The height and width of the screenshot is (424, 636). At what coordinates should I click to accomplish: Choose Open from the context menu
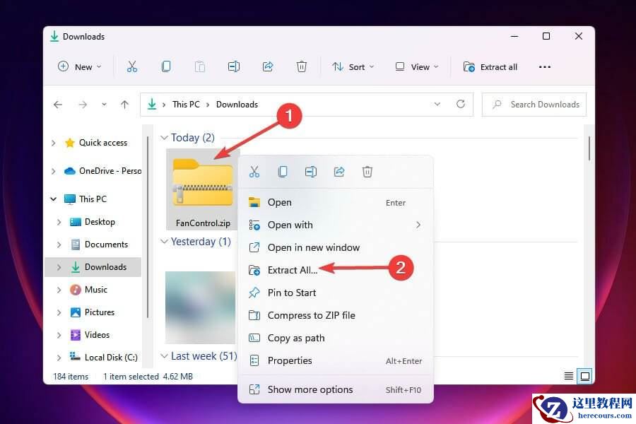(x=336, y=203)
